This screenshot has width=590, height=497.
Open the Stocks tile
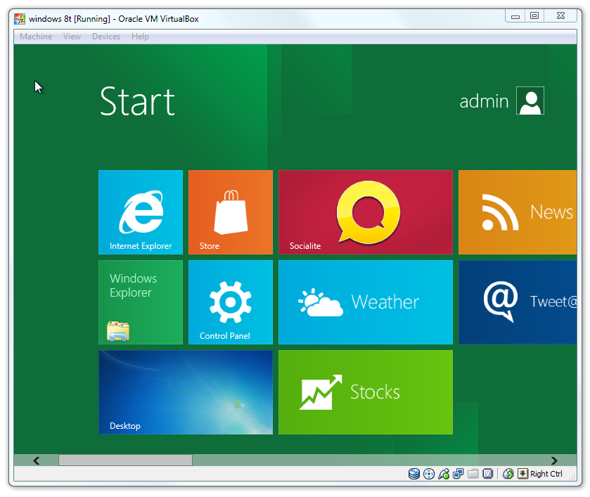[x=366, y=392]
